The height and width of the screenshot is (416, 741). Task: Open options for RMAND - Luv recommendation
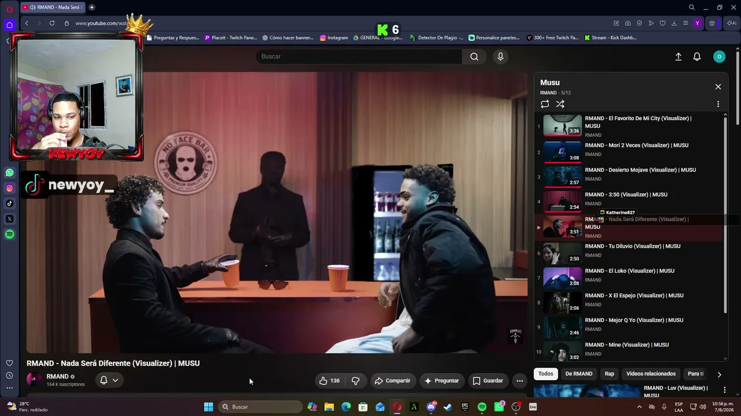(x=724, y=390)
